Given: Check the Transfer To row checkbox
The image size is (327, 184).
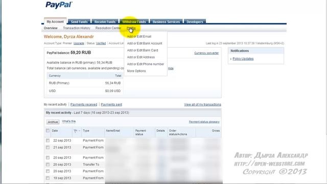Looking at the screenshot, I should click(48, 165).
